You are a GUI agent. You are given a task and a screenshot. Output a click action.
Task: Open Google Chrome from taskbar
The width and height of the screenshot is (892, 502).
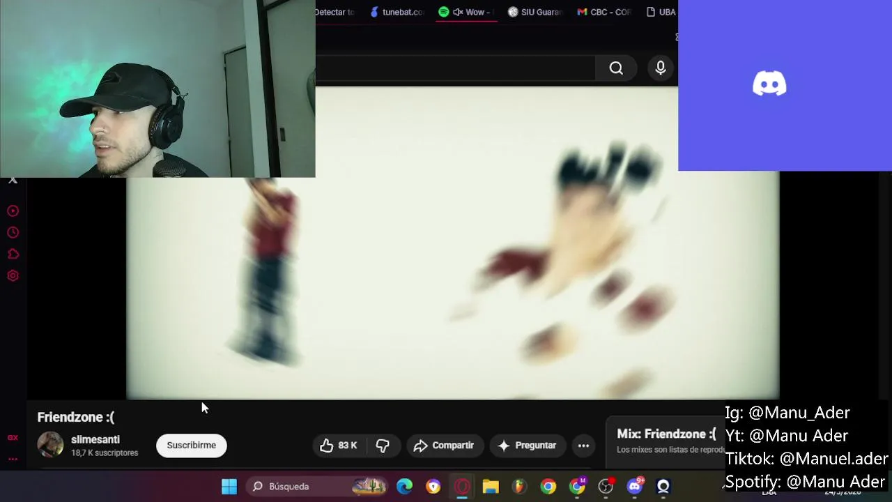click(548, 487)
